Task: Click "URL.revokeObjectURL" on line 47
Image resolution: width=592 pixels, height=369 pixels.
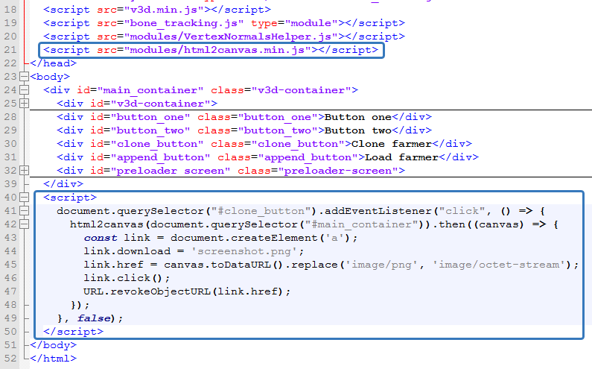Action: tap(147, 291)
